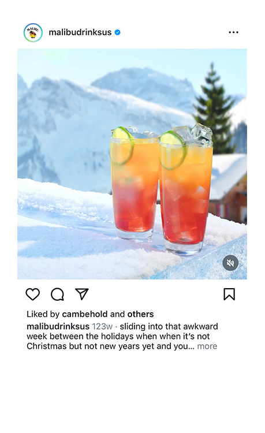Open comments via the speech bubble icon
265x433 pixels.
pyautogui.click(x=57, y=294)
